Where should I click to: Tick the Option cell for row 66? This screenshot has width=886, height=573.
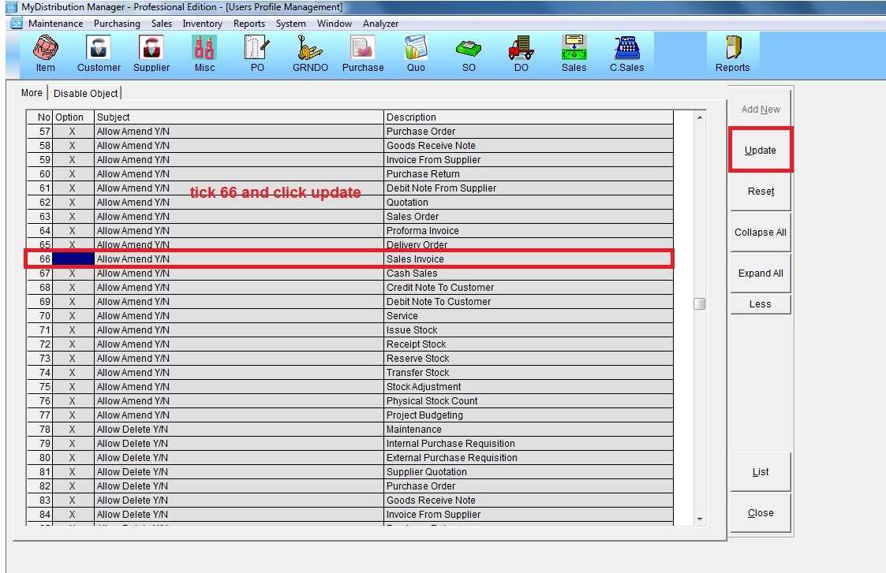(73, 259)
